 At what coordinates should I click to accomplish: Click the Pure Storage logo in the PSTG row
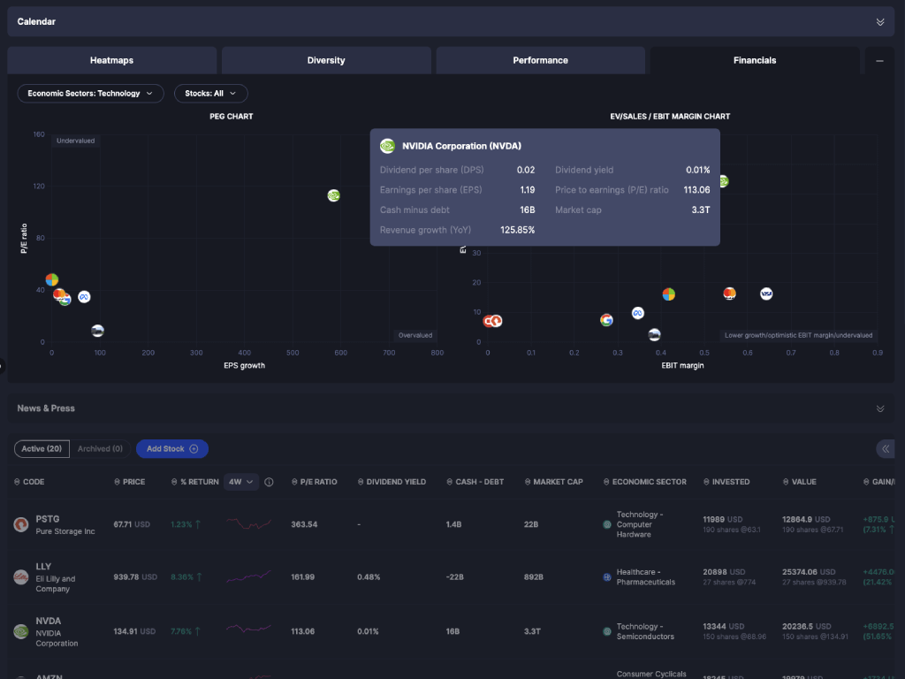21,524
